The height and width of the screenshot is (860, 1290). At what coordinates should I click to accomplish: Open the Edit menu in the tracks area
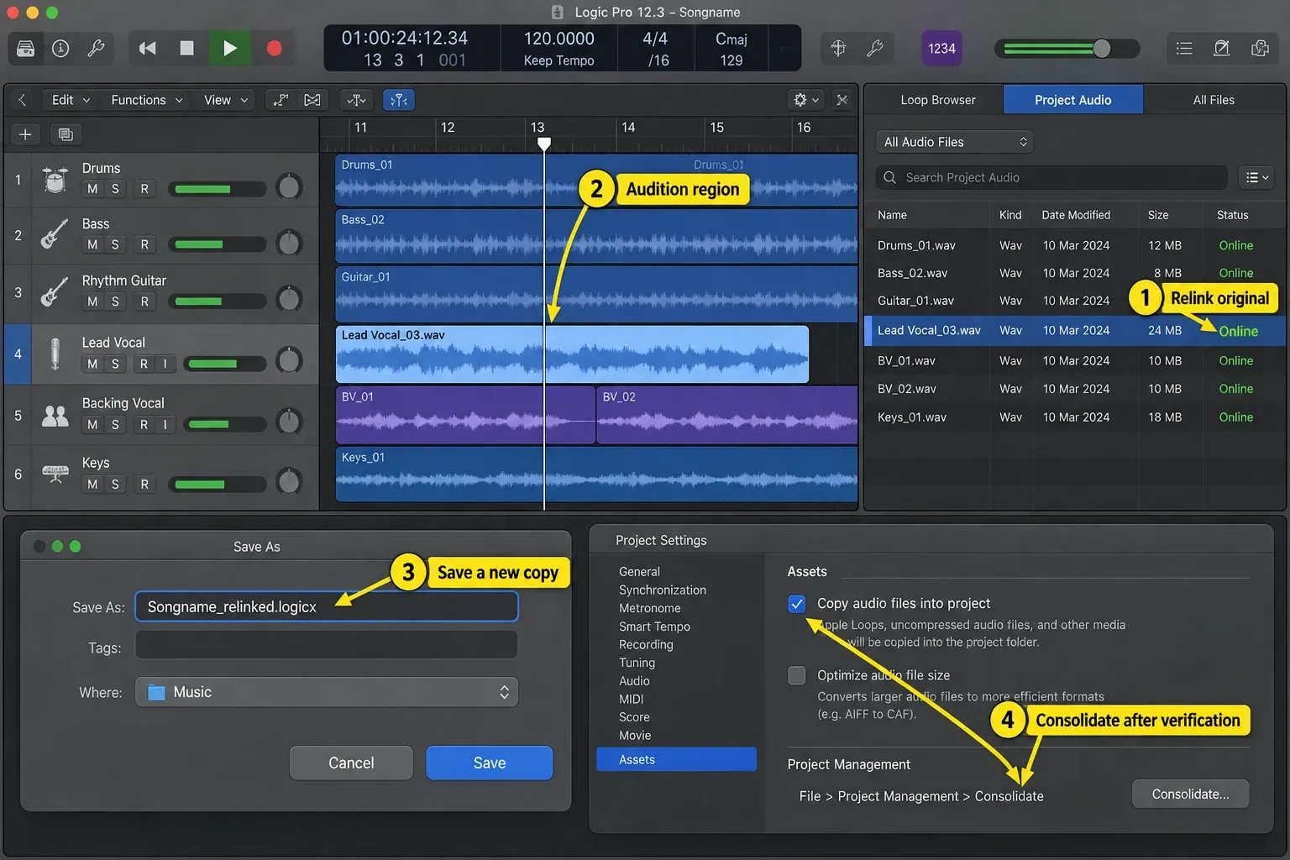point(71,100)
